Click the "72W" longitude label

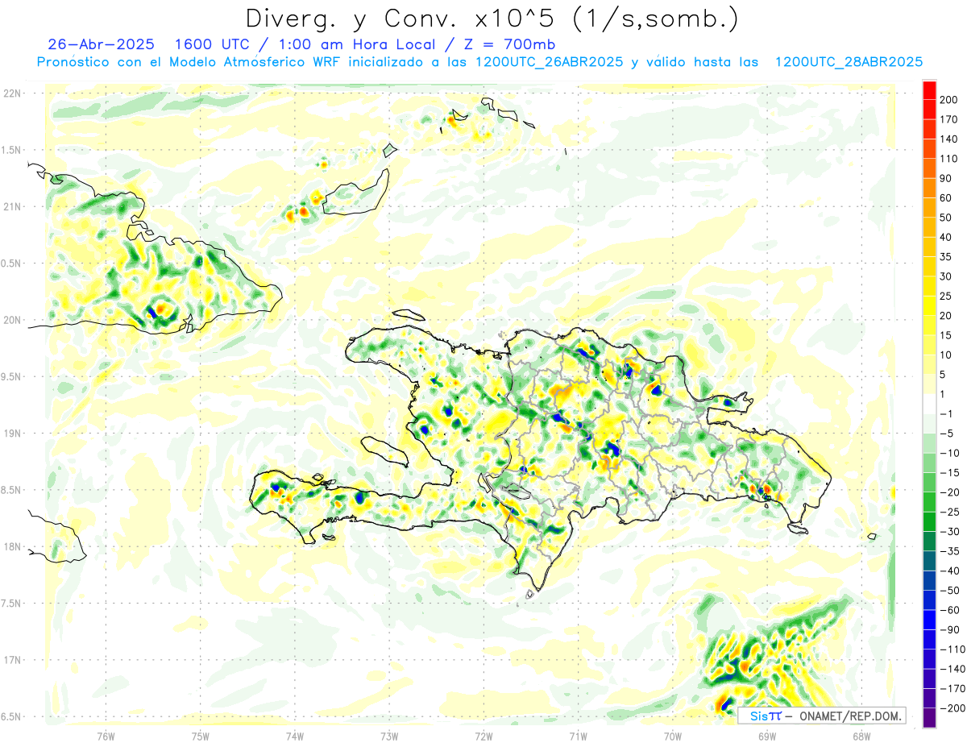tap(483, 736)
